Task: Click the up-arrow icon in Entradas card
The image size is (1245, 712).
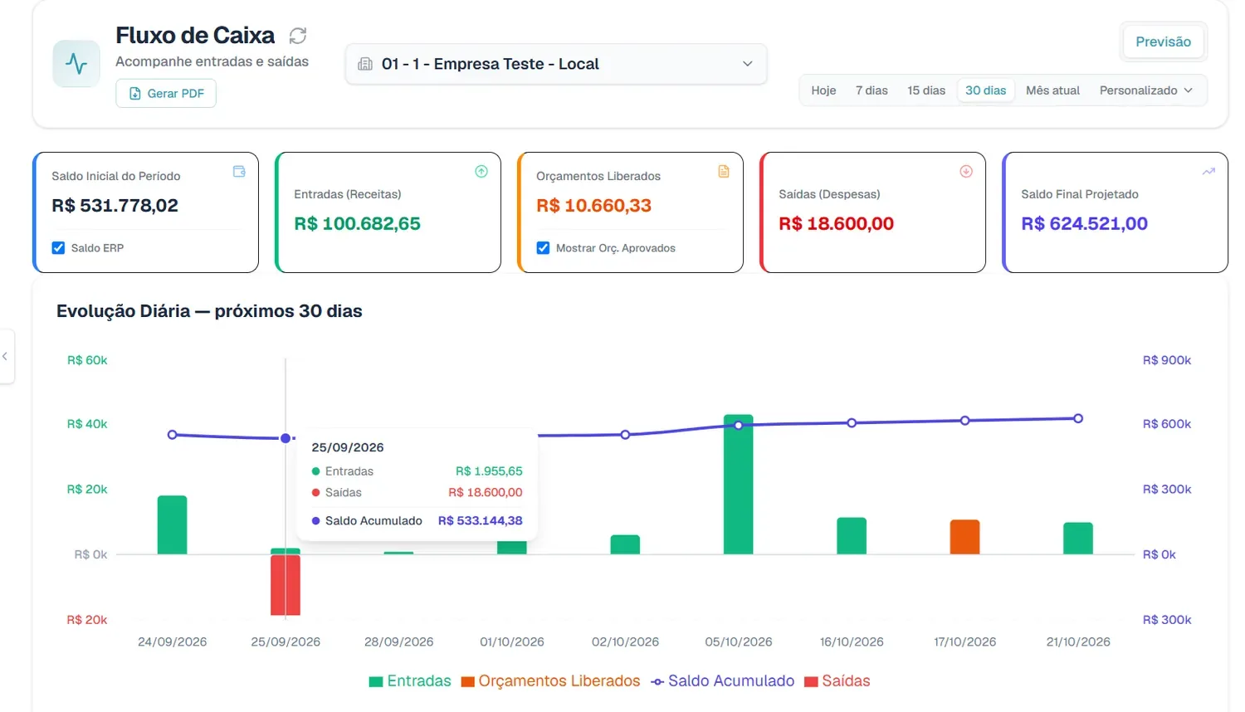Action: 481,172
